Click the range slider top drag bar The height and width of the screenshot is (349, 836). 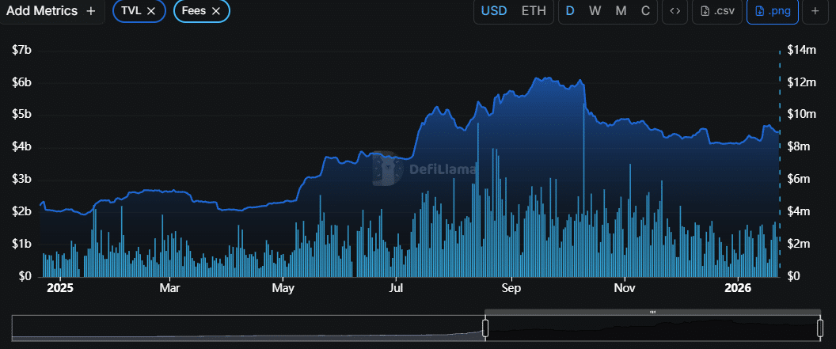point(652,312)
